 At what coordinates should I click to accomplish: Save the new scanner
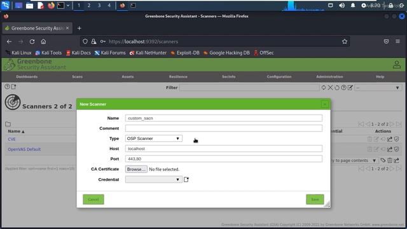[315, 199]
